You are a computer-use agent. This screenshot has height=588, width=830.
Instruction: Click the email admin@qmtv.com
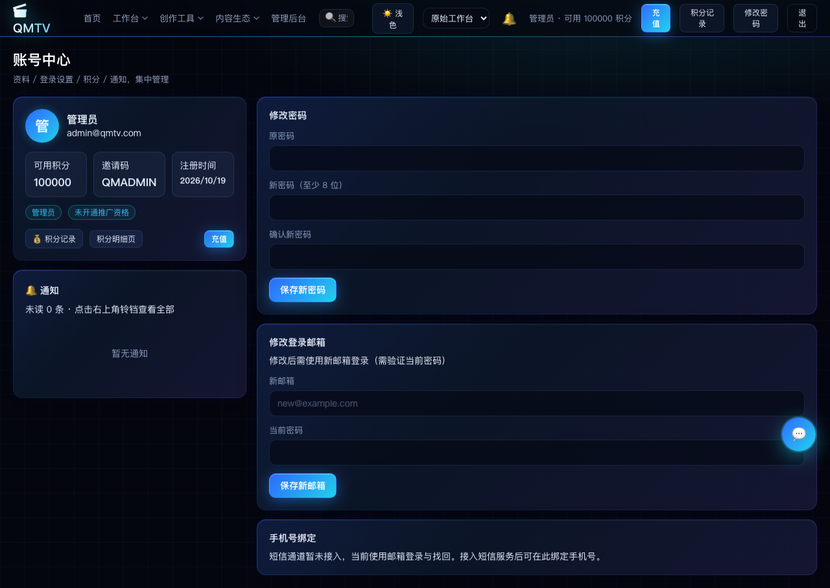point(104,133)
